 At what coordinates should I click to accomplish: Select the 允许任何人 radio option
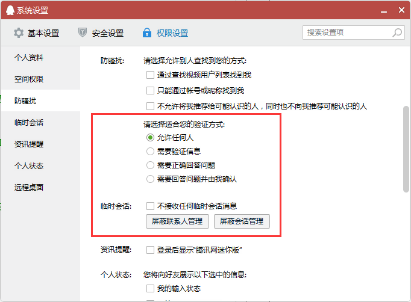coord(150,137)
